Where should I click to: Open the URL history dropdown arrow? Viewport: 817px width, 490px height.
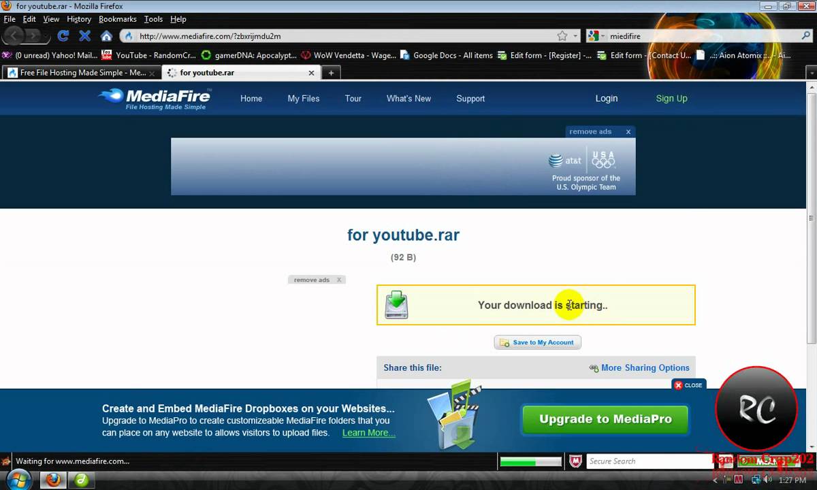click(x=575, y=36)
